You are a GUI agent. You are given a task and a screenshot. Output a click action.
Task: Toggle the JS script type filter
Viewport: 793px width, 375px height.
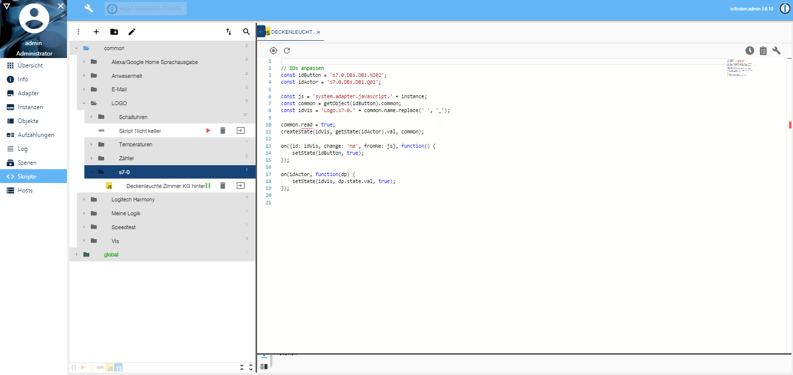pyautogui.click(x=110, y=368)
